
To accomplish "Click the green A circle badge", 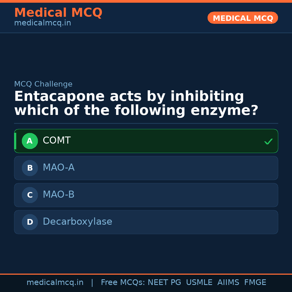I will tap(30, 141).
